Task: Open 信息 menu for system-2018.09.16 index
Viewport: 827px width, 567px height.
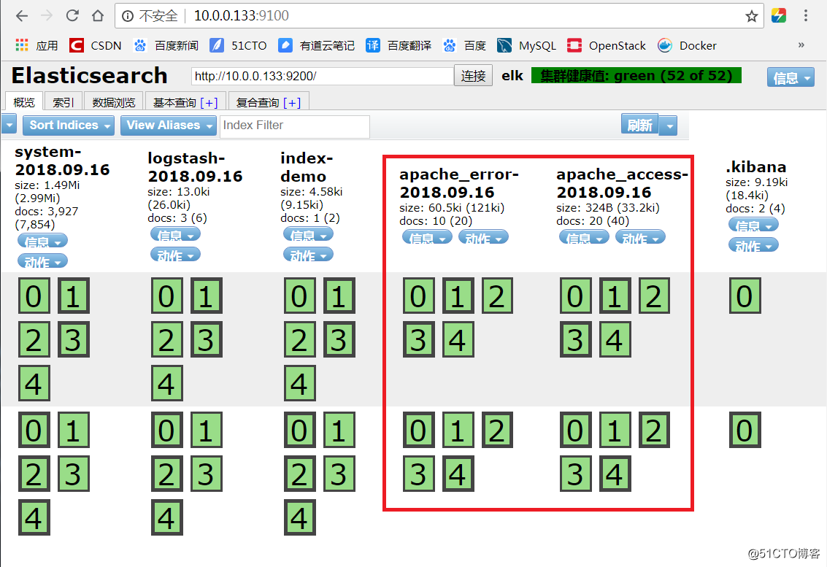Action: coord(43,241)
